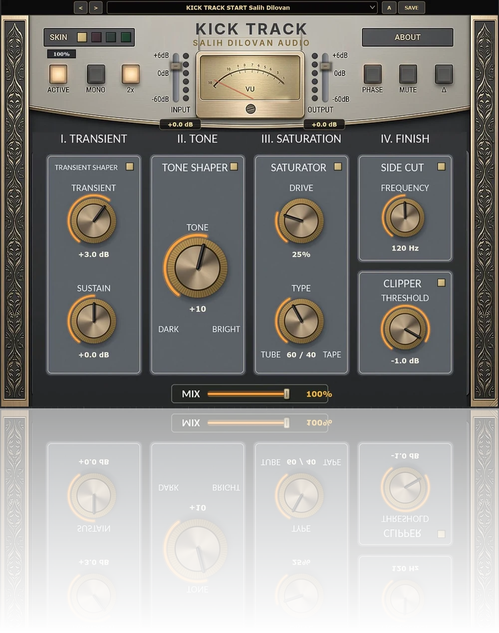Toggle the Clipper enable square
This screenshot has height=633, width=499.
441,283
